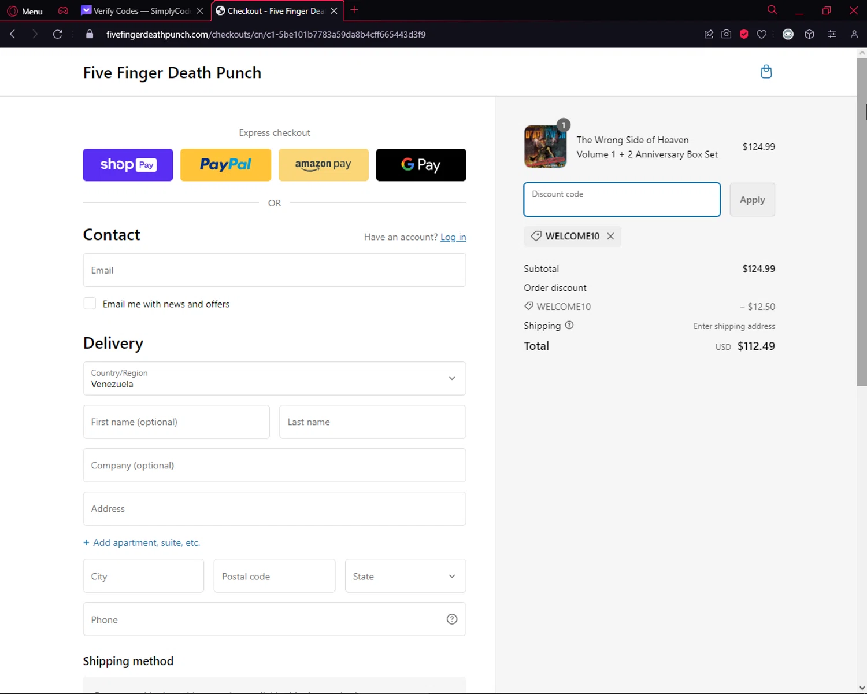The height and width of the screenshot is (694, 867).
Task: Pay with PayPal
Action: 225,165
